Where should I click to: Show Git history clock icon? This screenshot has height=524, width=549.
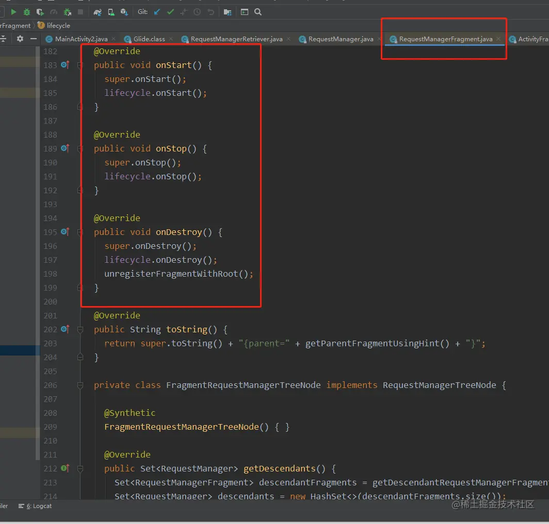197,12
